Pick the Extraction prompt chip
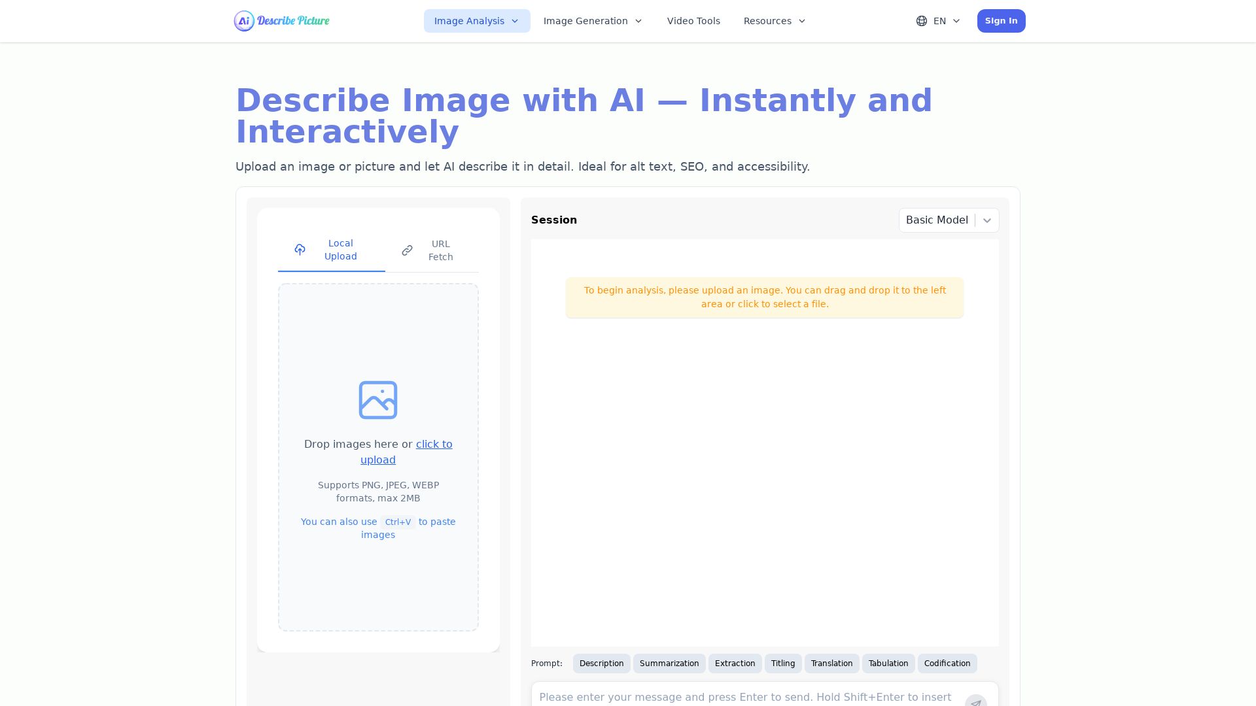The height and width of the screenshot is (706, 1256). pyautogui.click(x=735, y=664)
